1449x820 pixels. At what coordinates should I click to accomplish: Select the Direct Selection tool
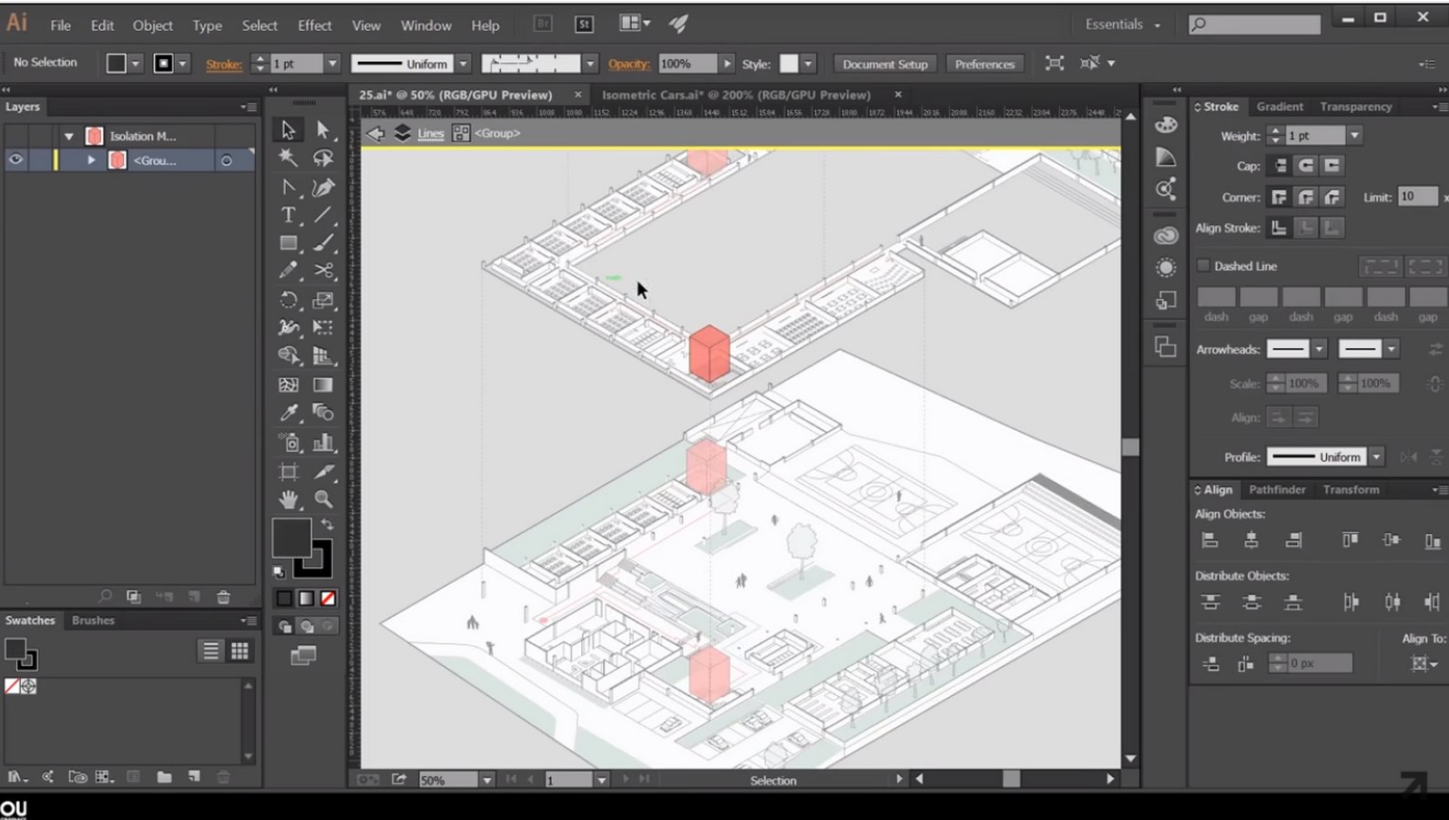tap(323, 130)
